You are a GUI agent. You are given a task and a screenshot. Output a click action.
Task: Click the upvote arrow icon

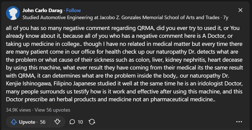pyautogui.click(x=14, y=122)
